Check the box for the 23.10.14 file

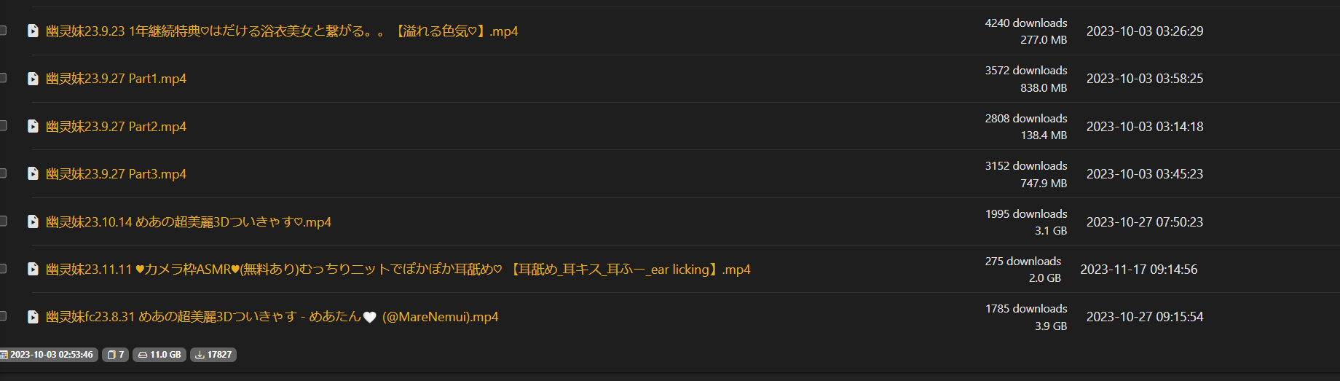(3, 221)
